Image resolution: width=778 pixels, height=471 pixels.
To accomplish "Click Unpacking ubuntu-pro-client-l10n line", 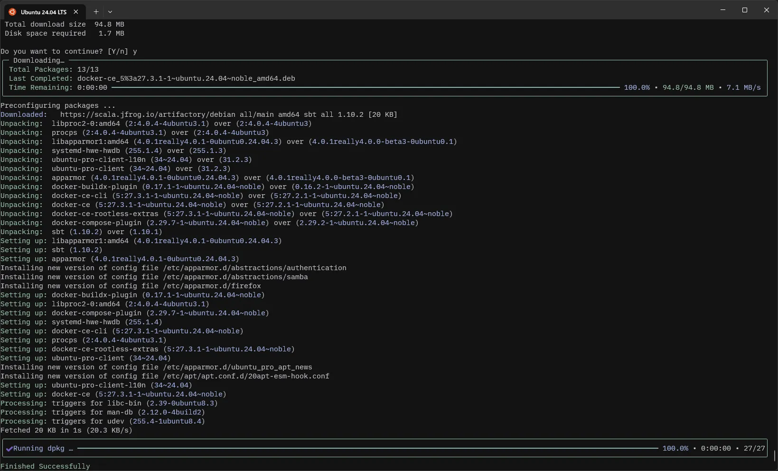I will tap(126, 160).
